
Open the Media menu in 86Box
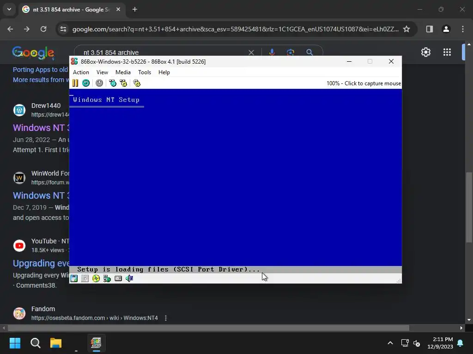123,72
